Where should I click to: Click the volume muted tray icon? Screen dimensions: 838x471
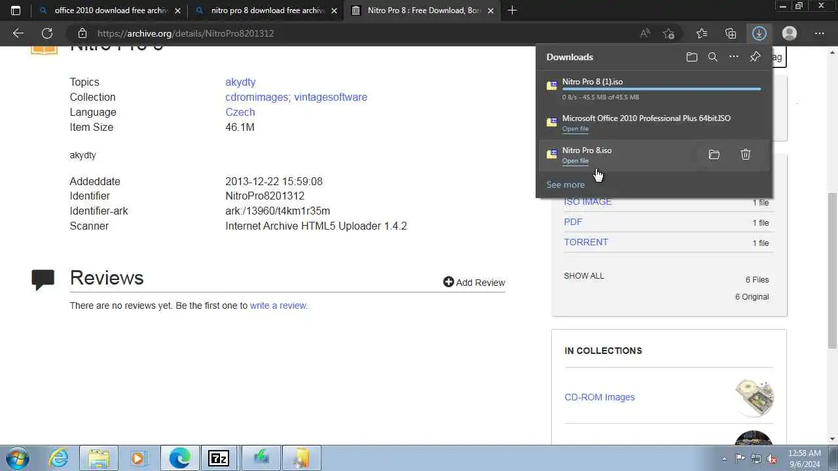click(x=772, y=459)
